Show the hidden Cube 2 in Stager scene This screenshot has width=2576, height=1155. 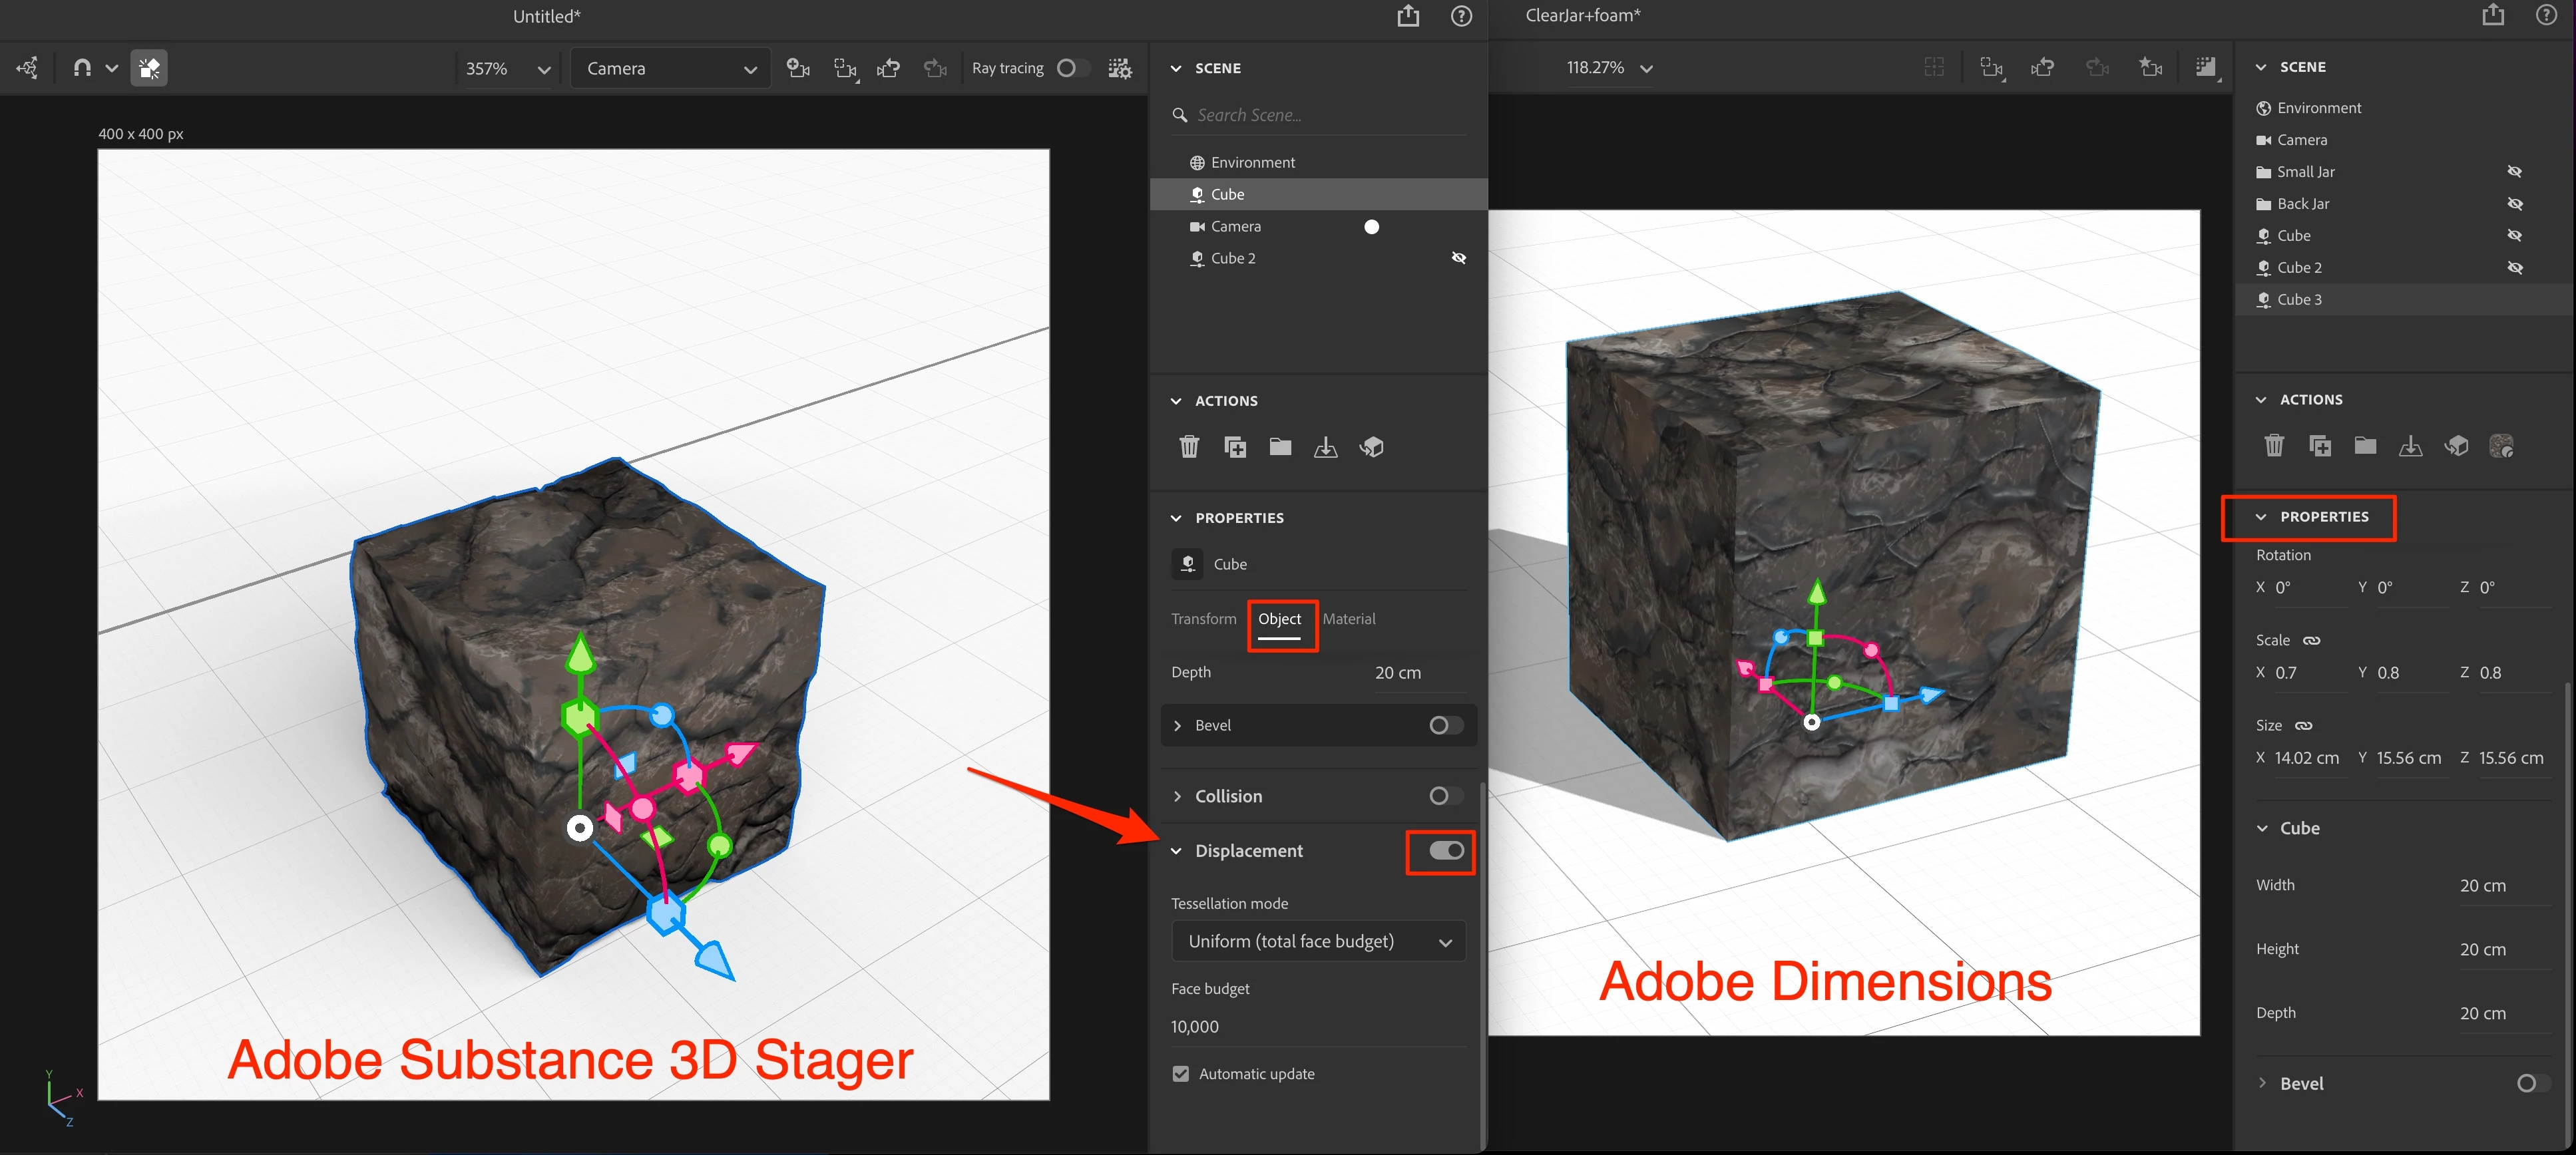point(1458,257)
